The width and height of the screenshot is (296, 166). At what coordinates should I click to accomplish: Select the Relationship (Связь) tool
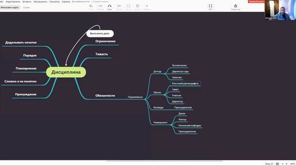pyautogui.click(x=110, y=6)
